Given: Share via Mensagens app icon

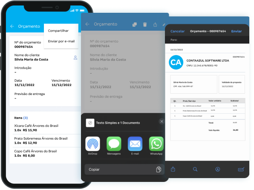Looking at the screenshot, I should tap(114, 144).
